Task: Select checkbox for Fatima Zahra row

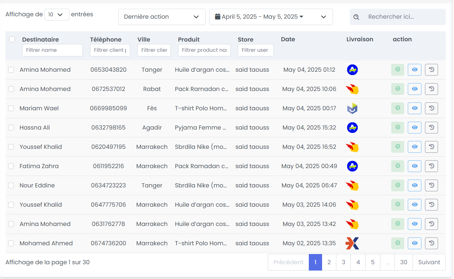Action: pyautogui.click(x=11, y=166)
